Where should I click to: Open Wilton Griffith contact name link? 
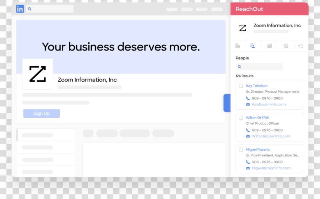point(258,118)
